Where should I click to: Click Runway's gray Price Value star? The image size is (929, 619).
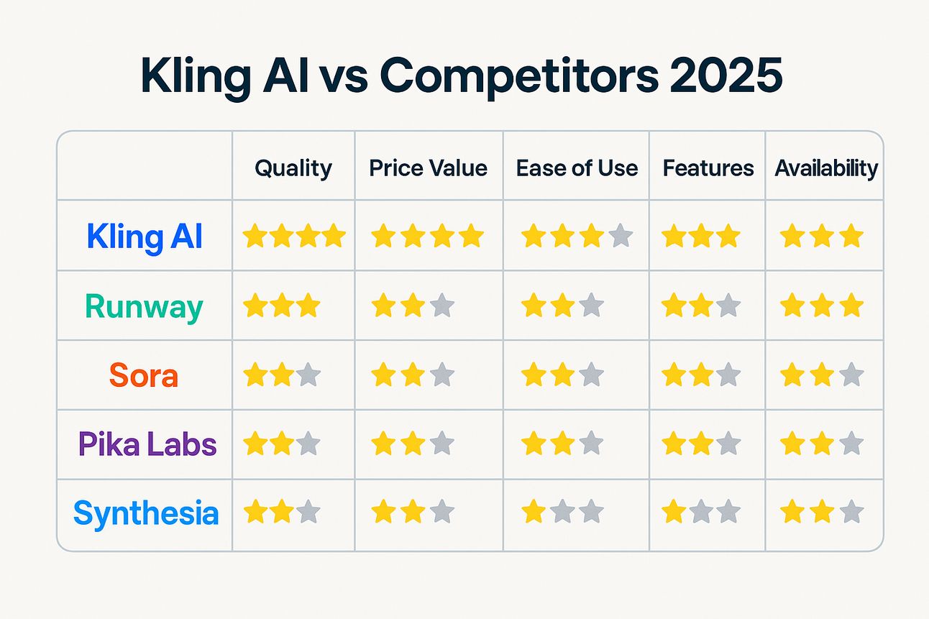click(442, 306)
